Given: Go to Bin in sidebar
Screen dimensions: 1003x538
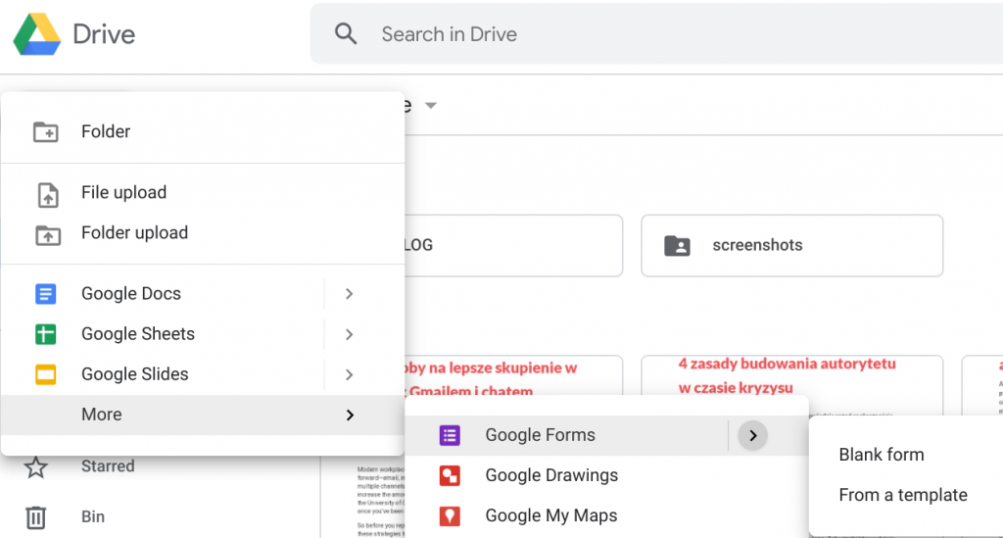Looking at the screenshot, I should pyautogui.click(x=93, y=516).
